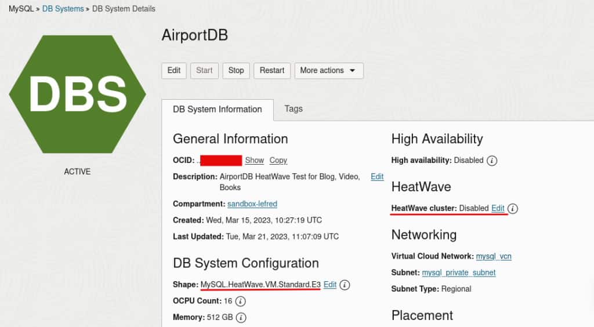Edit the Description field

(377, 177)
